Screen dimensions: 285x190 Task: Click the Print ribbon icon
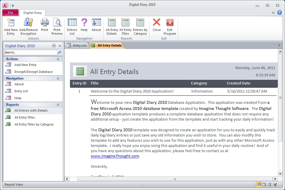coord(45,25)
